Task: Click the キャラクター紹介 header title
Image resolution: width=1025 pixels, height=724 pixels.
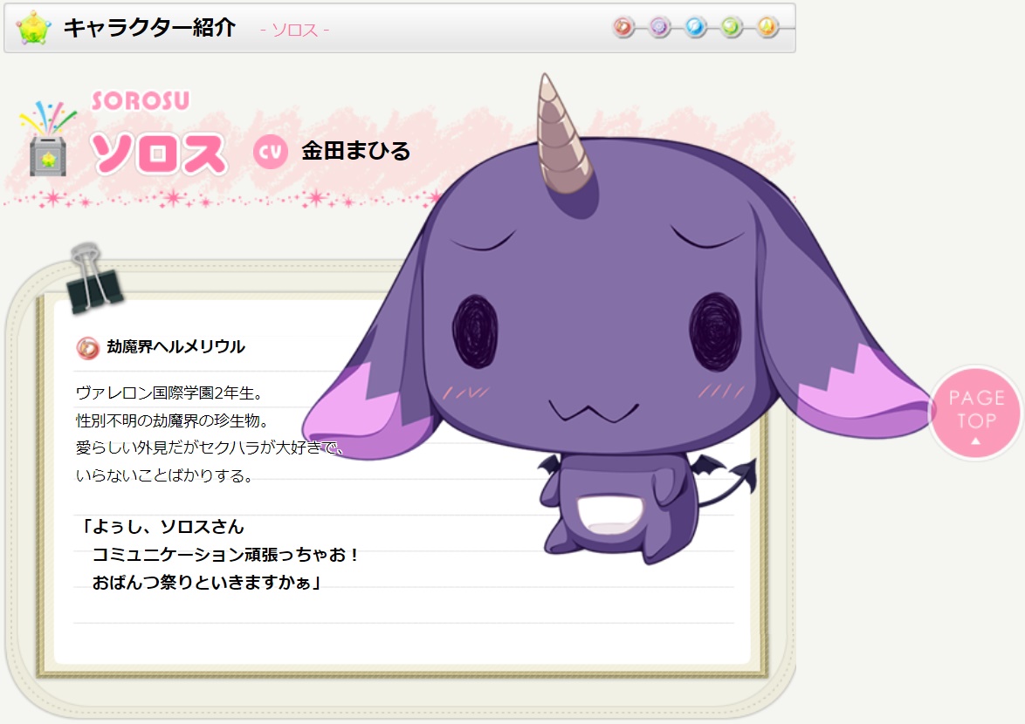Action: tap(149, 27)
